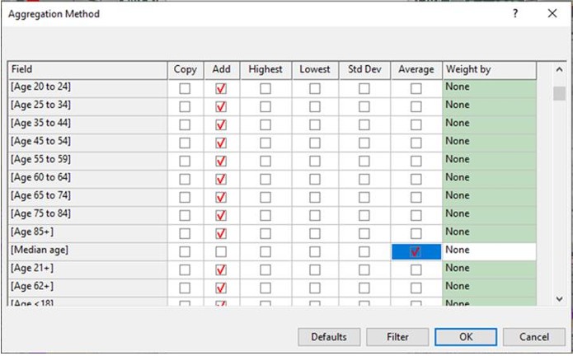Image resolution: width=573 pixels, height=356 pixels.
Task: Check Add for the Median age row
Action: pos(221,251)
